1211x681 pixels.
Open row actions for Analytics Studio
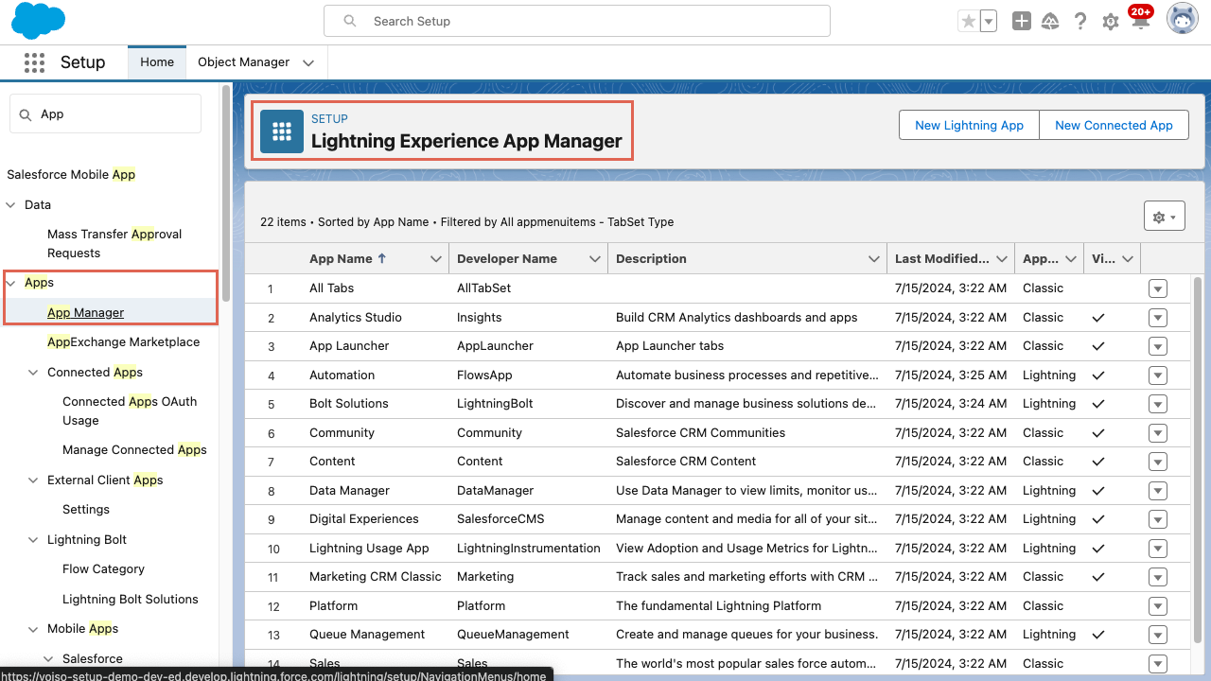tap(1158, 318)
